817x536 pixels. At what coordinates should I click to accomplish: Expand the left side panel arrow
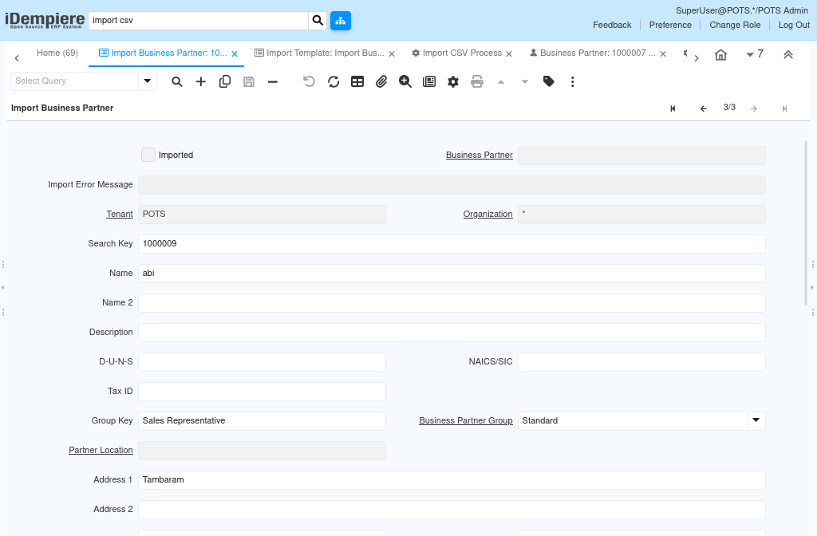[x=3, y=287]
